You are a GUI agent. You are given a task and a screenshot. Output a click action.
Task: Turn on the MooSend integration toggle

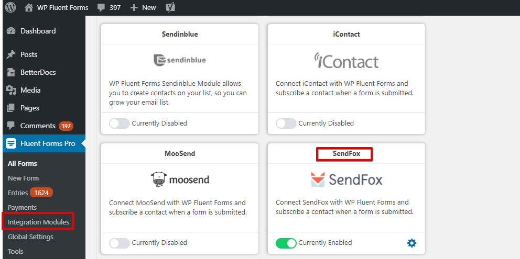click(119, 243)
